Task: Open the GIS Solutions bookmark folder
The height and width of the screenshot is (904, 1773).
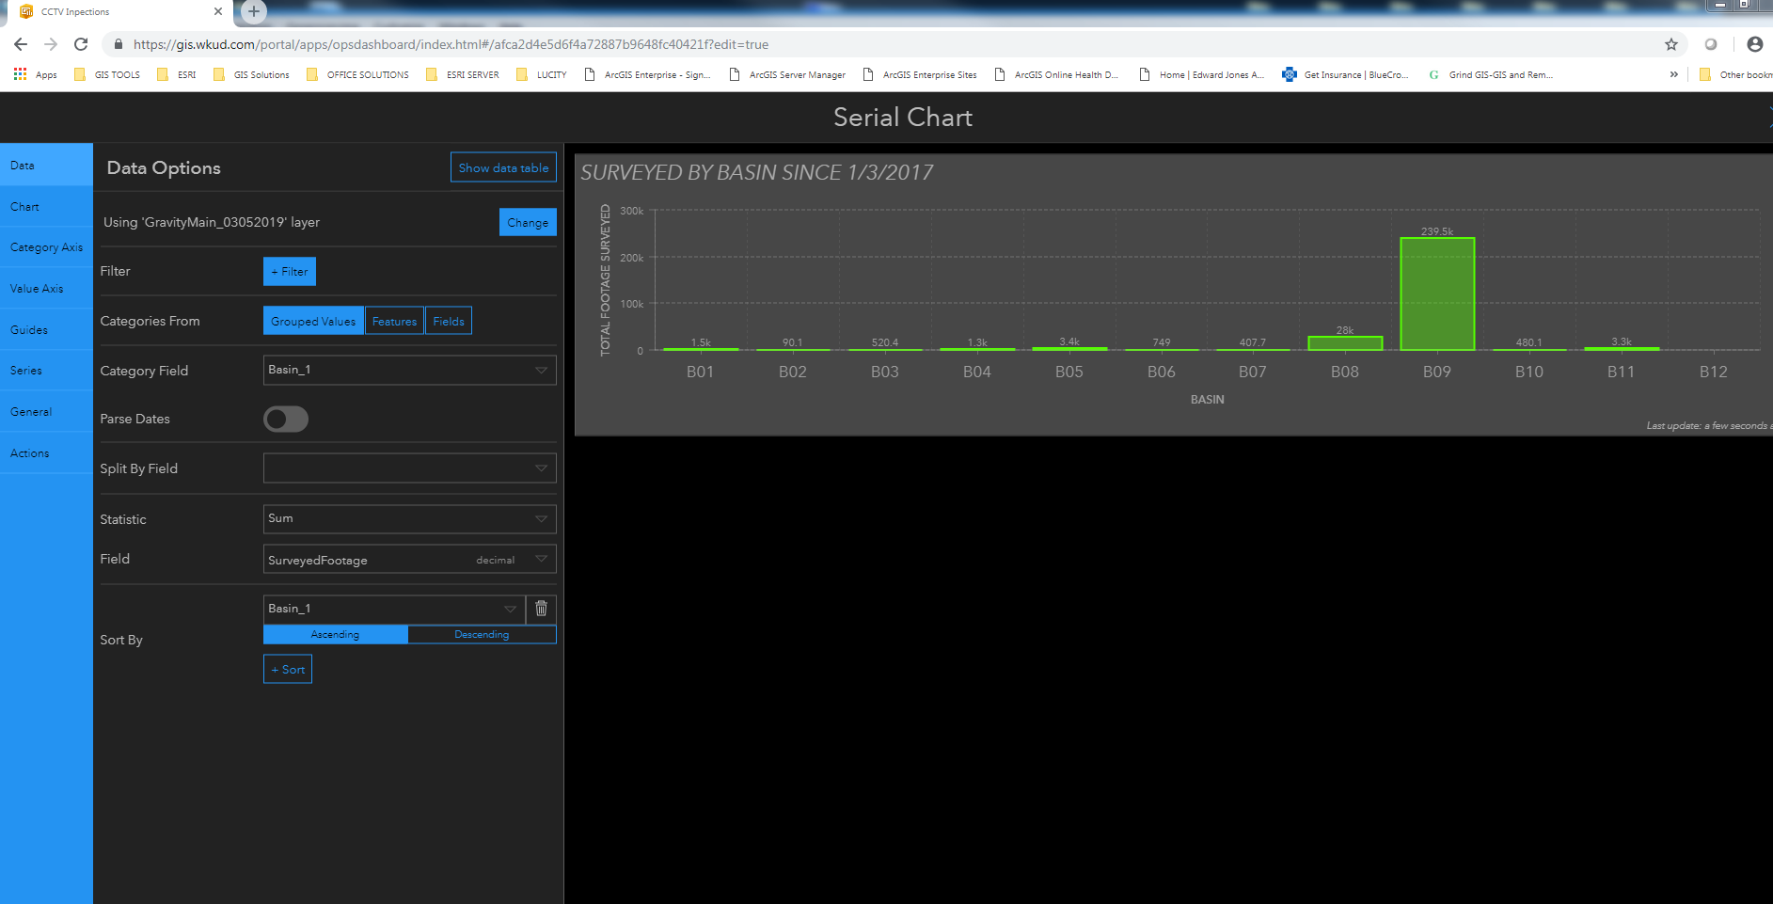Action: [251, 74]
